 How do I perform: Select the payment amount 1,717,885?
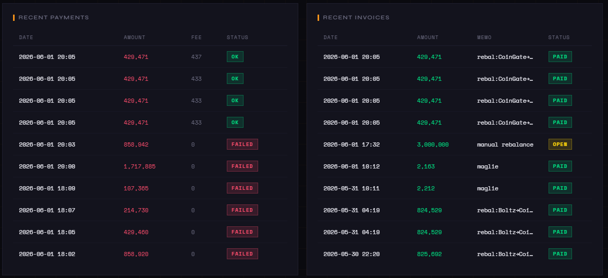140,166
